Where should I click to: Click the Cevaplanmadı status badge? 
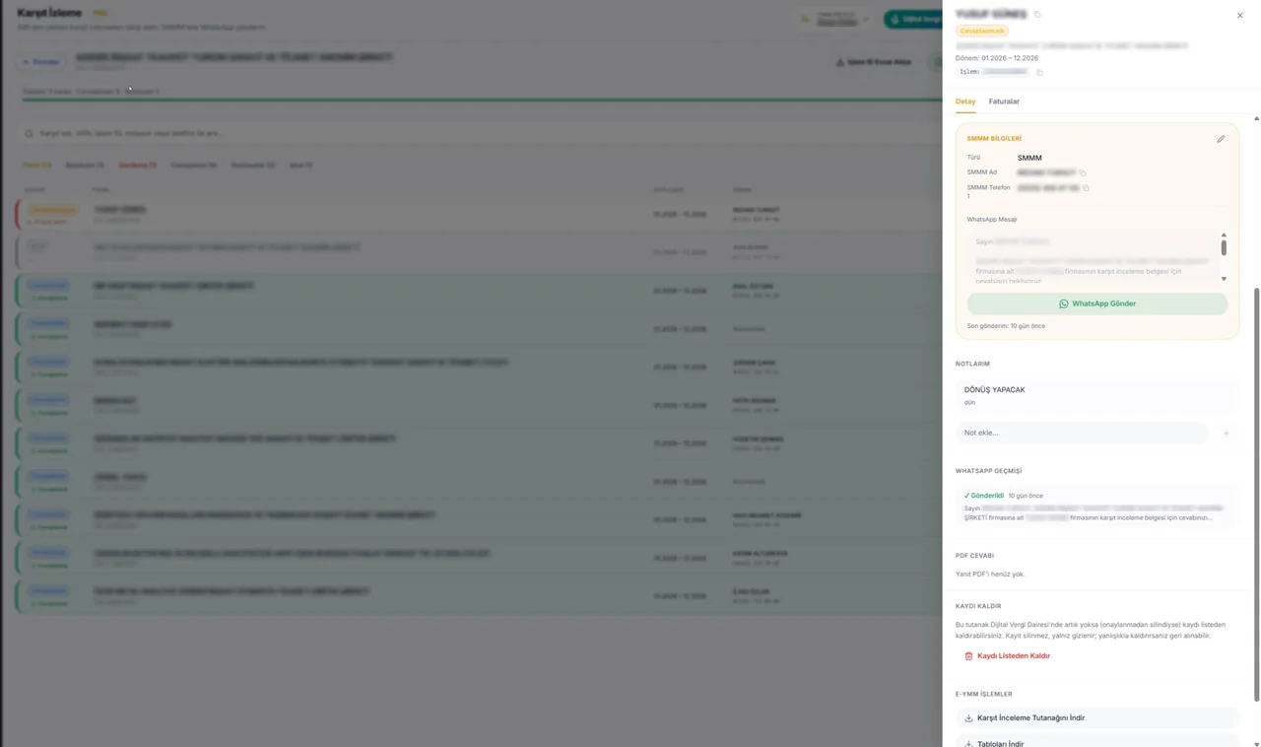[981, 31]
